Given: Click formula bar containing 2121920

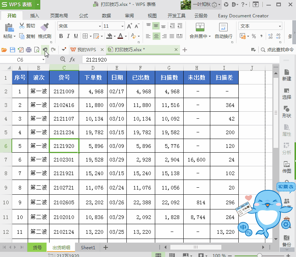Looking at the screenshot, I should 181,60.
